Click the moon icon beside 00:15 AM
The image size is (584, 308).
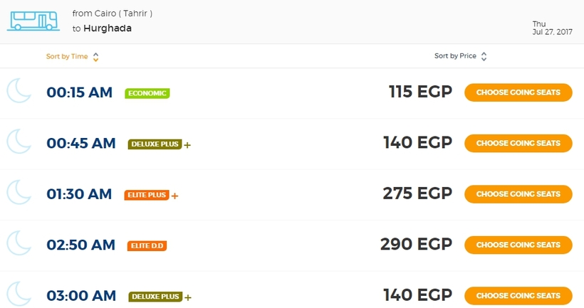pyautogui.click(x=19, y=92)
